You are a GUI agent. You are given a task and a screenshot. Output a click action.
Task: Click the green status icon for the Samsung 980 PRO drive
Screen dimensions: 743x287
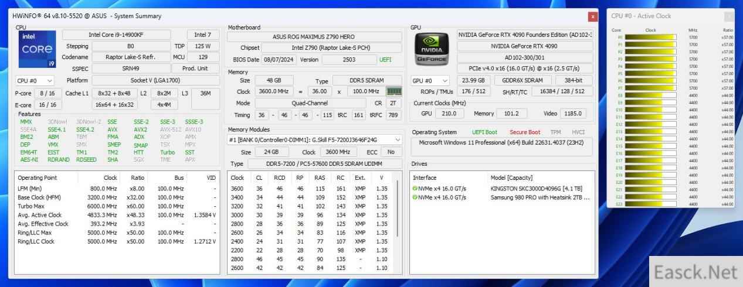point(415,197)
